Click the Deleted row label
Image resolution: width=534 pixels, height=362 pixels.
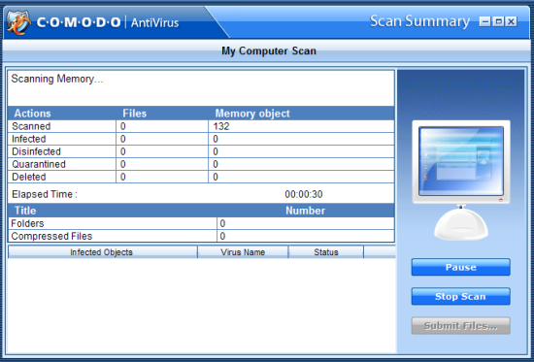pos(28,177)
